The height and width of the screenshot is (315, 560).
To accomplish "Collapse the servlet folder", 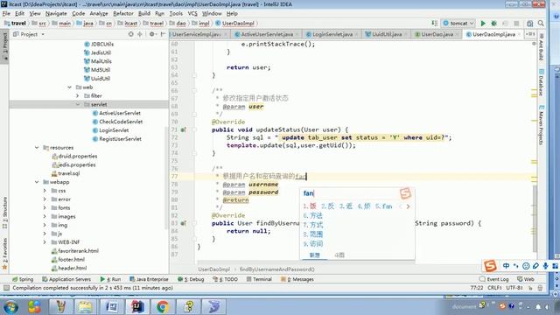I will (78, 104).
